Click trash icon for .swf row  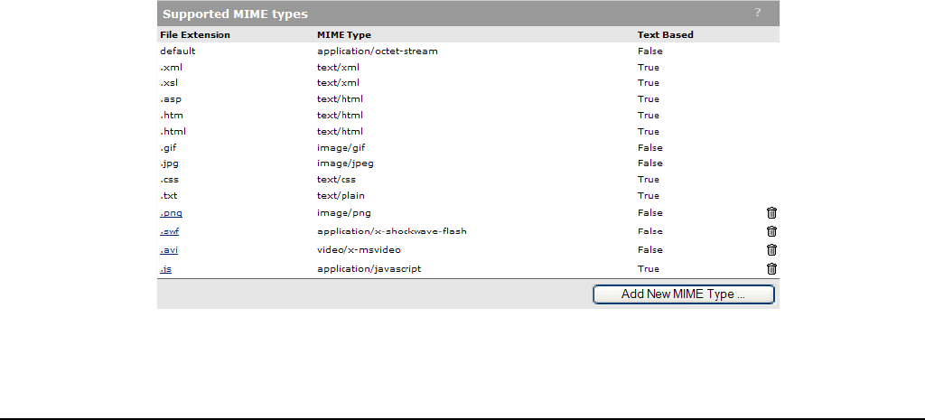pos(771,231)
